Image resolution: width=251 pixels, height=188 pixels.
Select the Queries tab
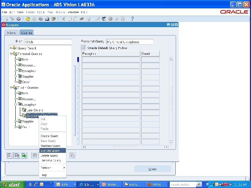[x=26, y=33]
